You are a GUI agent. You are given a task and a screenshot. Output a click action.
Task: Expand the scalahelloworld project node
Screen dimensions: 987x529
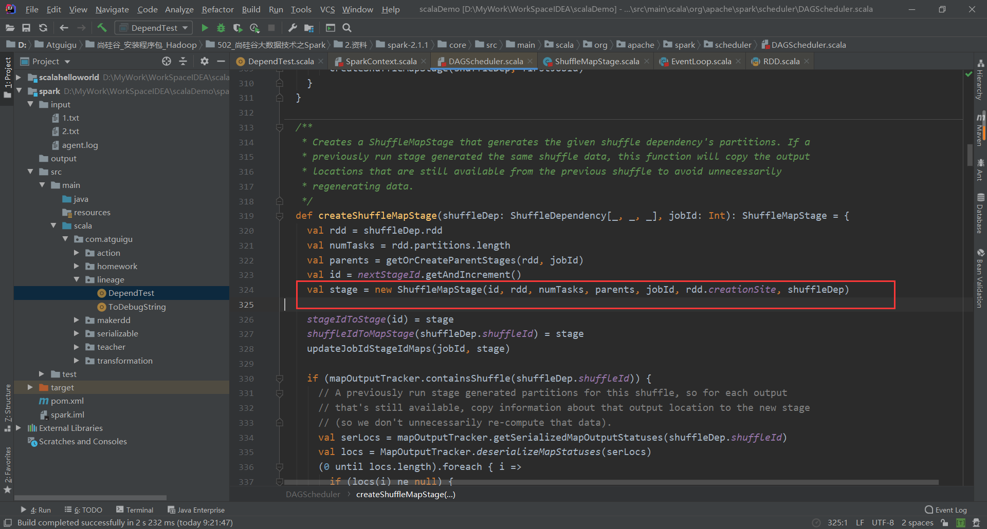click(x=19, y=77)
